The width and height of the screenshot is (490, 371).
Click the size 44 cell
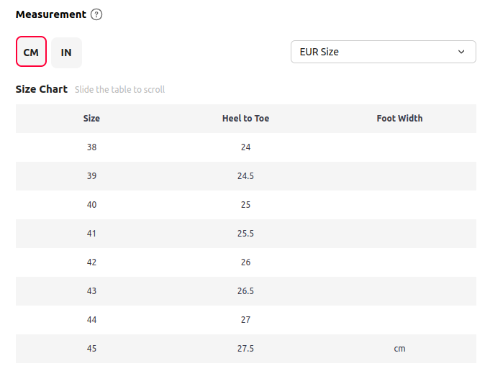pos(91,319)
